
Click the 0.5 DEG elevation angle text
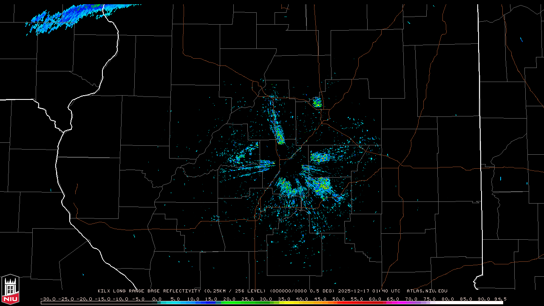325,291
